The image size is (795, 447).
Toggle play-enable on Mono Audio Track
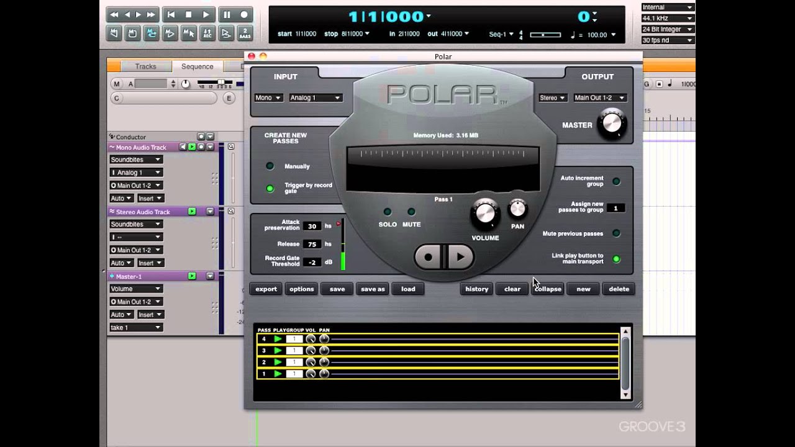192,147
